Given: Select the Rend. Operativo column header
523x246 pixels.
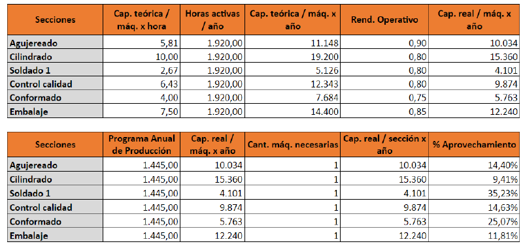Looking at the screenshot, I should 384,20.
